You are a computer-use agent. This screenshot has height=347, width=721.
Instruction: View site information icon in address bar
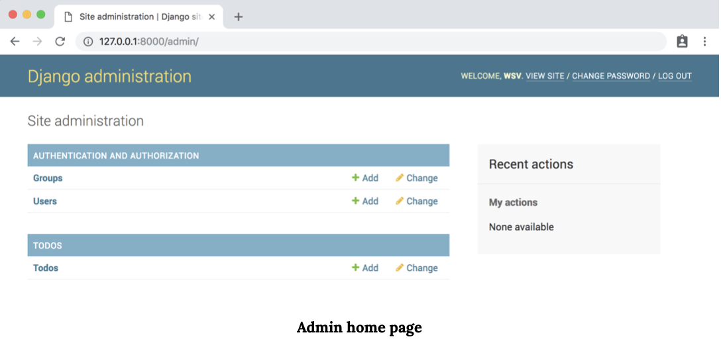click(88, 42)
